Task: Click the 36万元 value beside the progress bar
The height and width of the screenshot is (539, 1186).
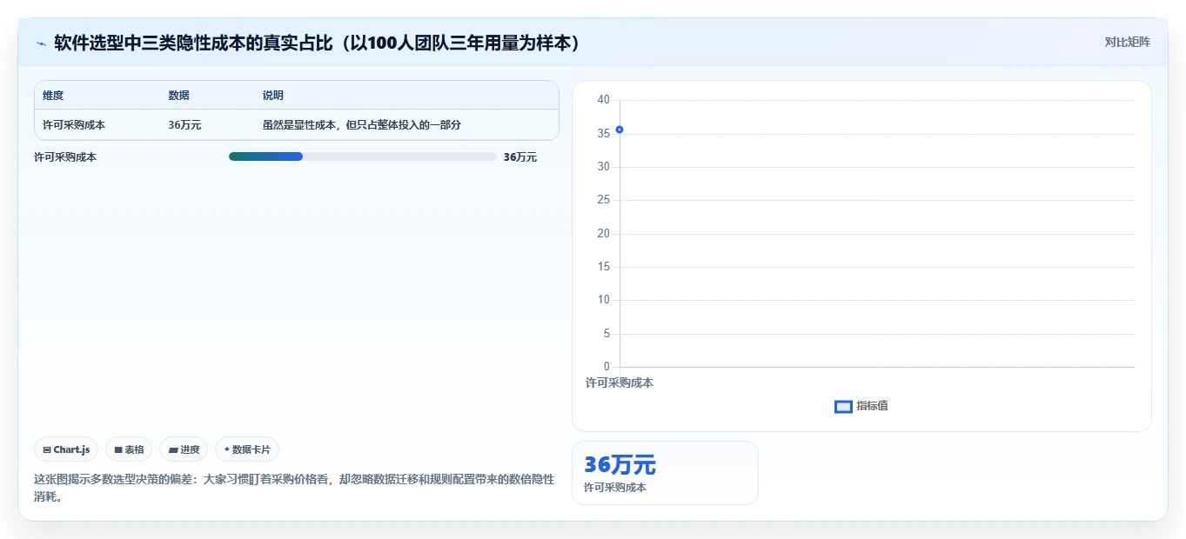Action: tap(520, 157)
